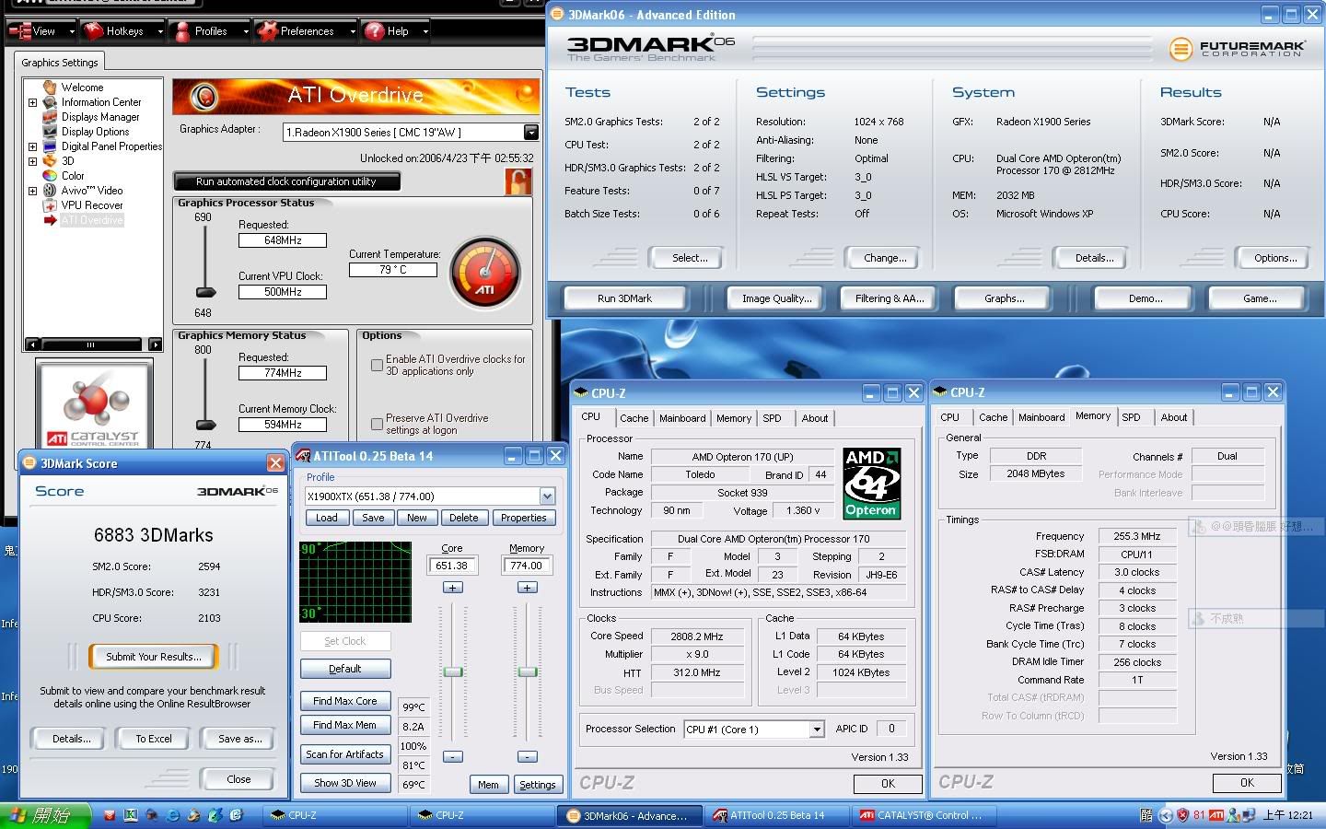This screenshot has width=1326, height=829.
Task: Select the Graphics Settings tab
Action: (60, 63)
